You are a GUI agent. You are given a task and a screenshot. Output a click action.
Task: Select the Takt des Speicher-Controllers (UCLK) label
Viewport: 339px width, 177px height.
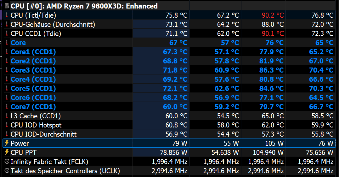(65, 171)
